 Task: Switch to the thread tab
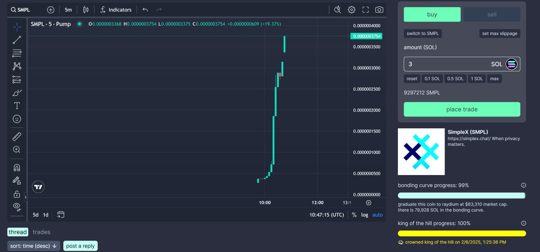point(18,232)
